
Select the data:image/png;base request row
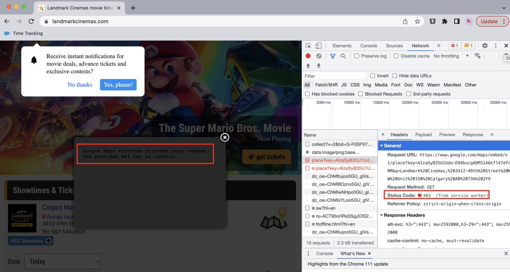coord(340,152)
